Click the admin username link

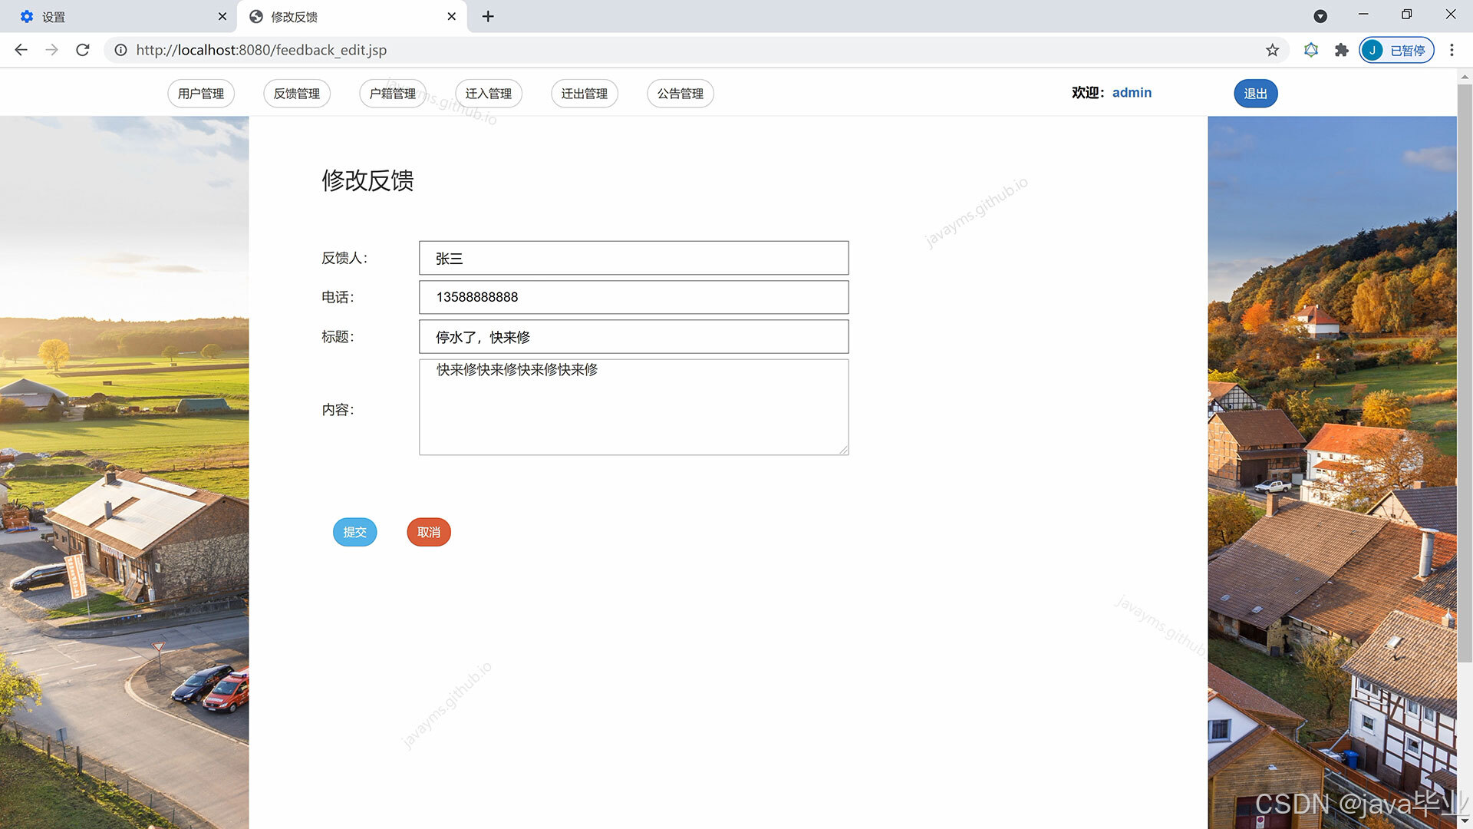1132,93
